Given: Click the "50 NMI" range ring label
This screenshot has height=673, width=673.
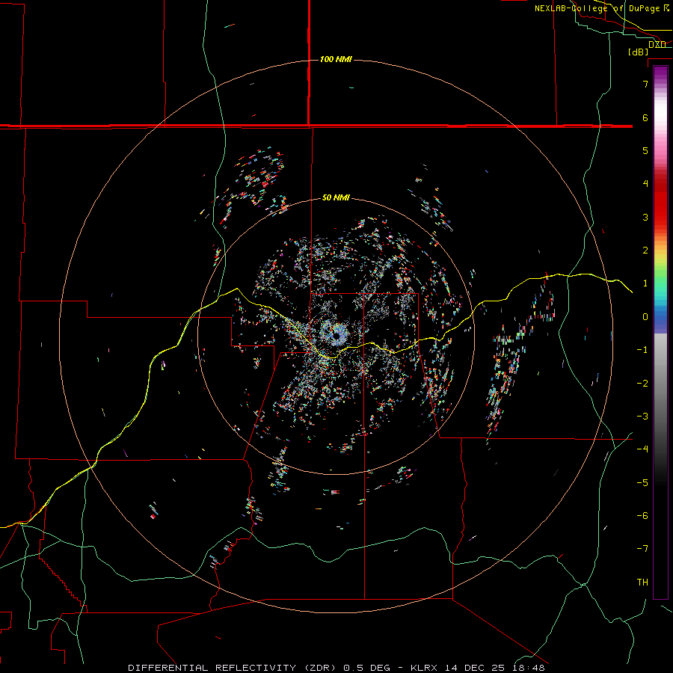Looking at the screenshot, I should point(336,197).
